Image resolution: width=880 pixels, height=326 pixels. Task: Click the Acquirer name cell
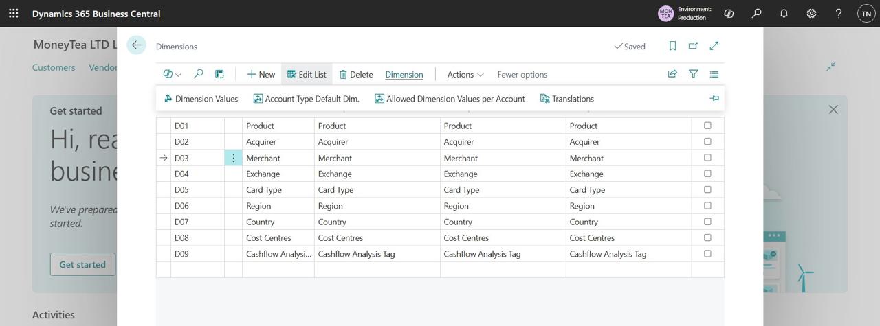click(278, 141)
